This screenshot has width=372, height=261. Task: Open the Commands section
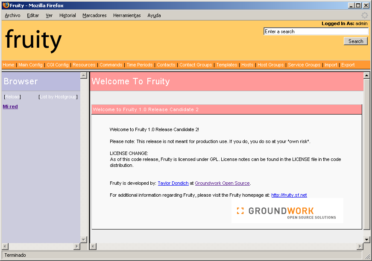(x=111, y=65)
